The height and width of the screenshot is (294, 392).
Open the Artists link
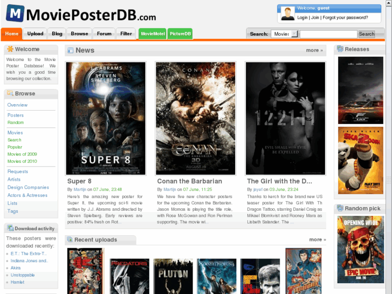(x=14, y=180)
